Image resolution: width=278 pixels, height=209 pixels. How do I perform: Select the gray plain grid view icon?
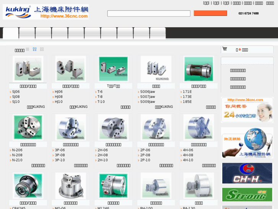coord(42,49)
